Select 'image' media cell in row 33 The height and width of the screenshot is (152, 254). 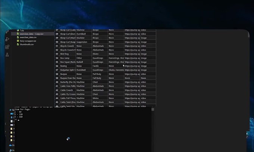[148, 54]
